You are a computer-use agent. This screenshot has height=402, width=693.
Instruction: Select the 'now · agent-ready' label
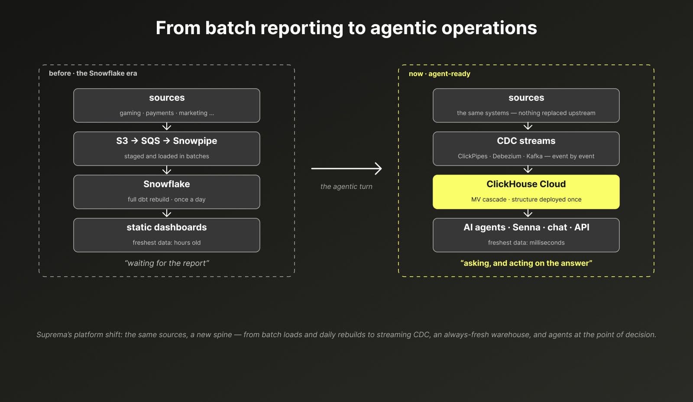tap(440, 73)
